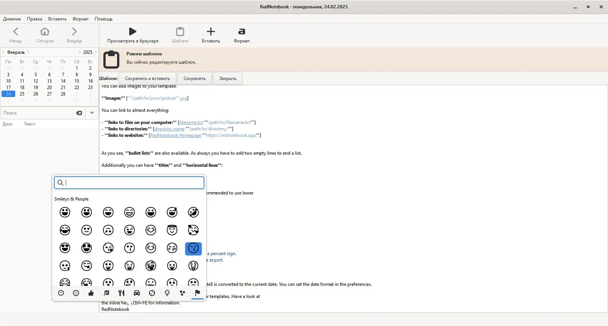
Task: Select the upside-down face emoji
Action: (x=108, y=230)
